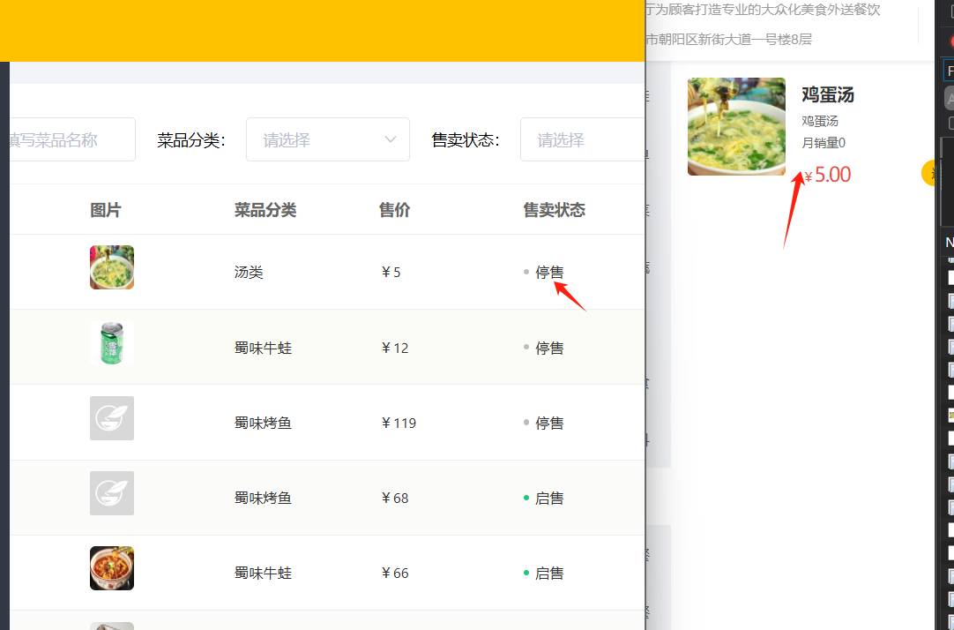
Task: Click the 售卖状态 column header
Action: [x=555, y=210]
